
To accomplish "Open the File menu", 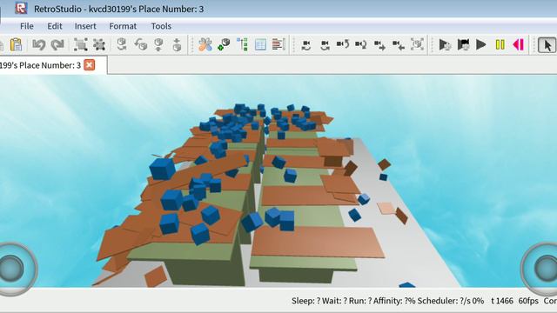I will [27, 26].
